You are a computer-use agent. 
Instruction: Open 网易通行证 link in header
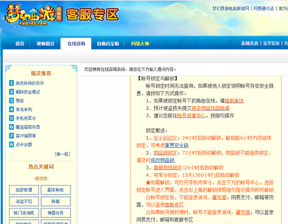coord(264,9)
